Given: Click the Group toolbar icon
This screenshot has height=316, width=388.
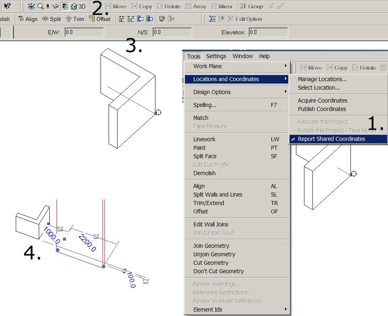Looking at the screenshot, I should (252, 6).
